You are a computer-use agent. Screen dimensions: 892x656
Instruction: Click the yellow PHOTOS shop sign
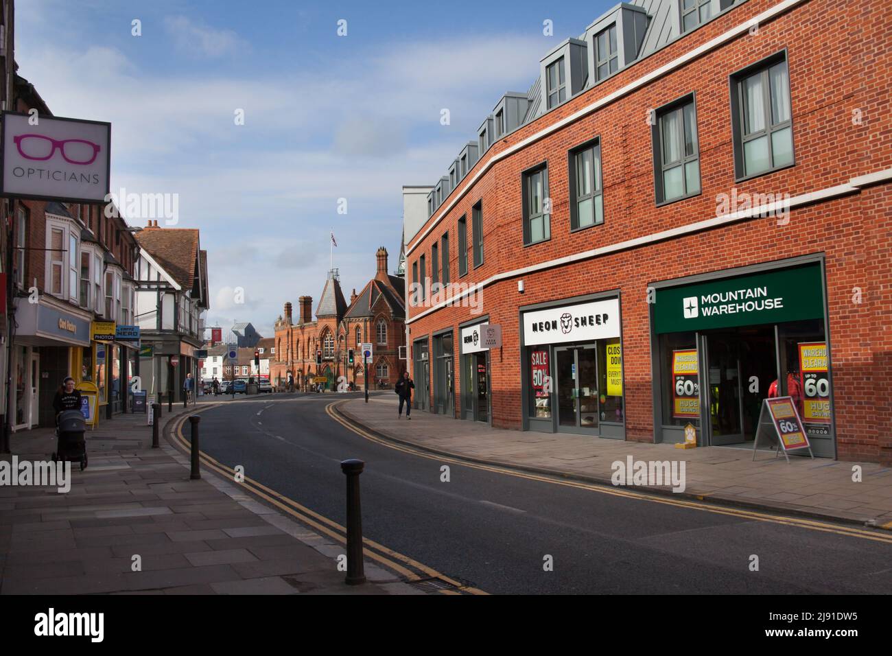[x=104, y=331]
